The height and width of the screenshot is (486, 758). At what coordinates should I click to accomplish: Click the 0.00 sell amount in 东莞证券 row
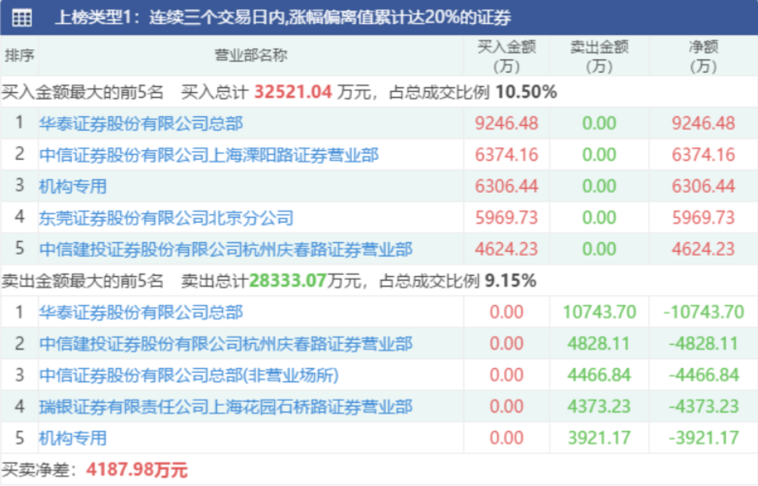tap(599, 218)
